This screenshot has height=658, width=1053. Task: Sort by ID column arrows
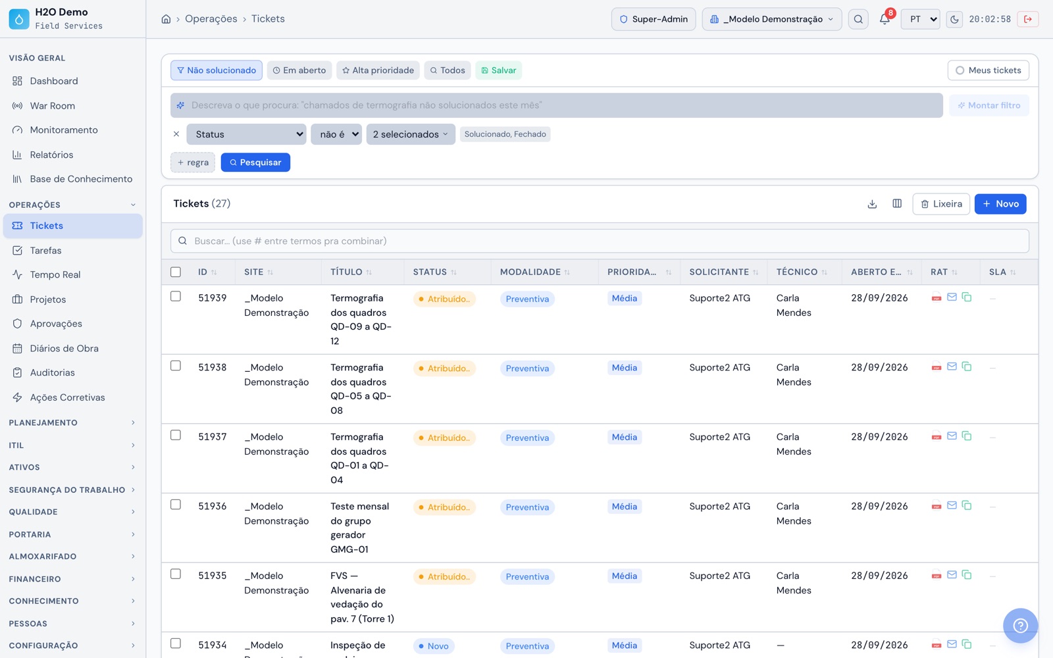coord(214,272)
